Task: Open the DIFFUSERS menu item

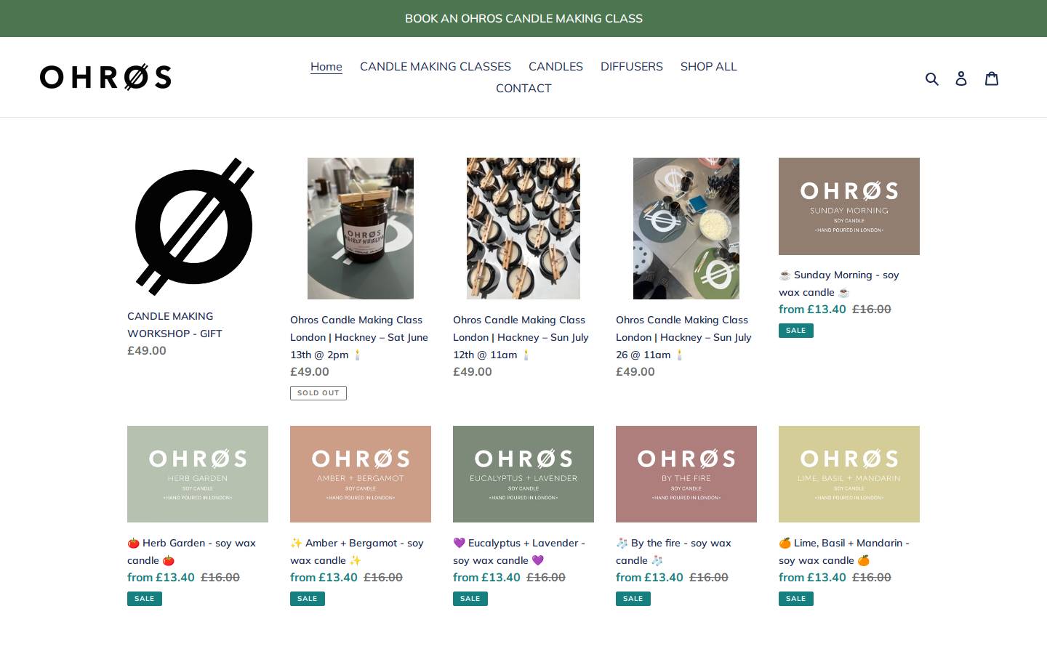Action: coord(632,66)
